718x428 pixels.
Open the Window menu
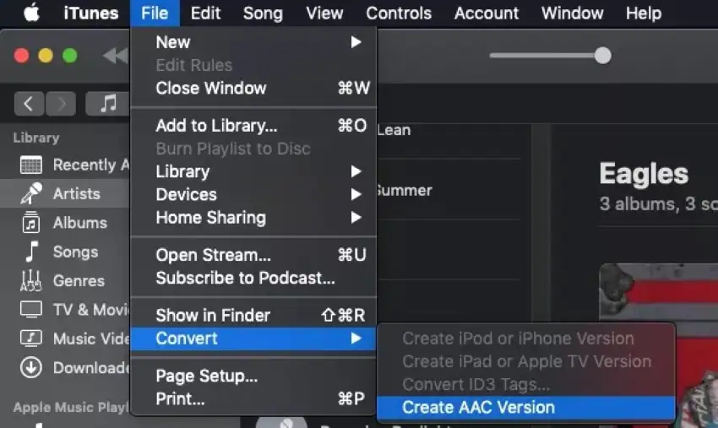tap(573, 14)
